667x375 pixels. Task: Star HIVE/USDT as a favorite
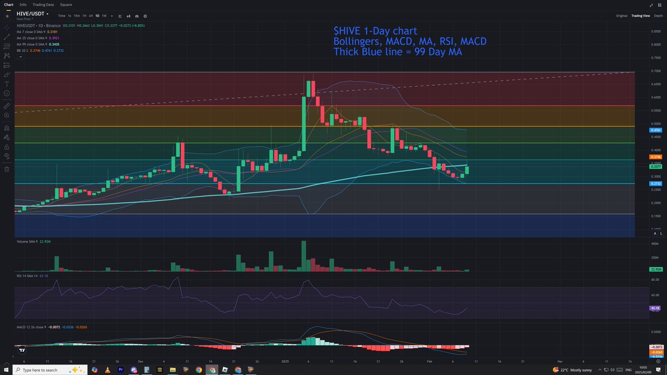[7, 16]
